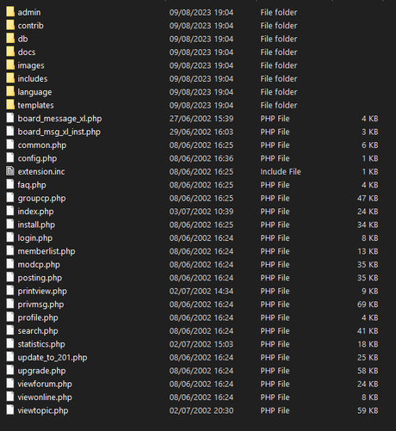Image resolution: width=396 pixels, height=431 pixels.
Task: Click the 13 KB size of memberlist.php
Action: coord(368,251)
